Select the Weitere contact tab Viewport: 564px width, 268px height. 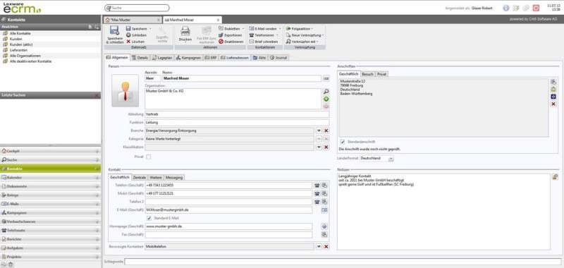pos(156,177)
